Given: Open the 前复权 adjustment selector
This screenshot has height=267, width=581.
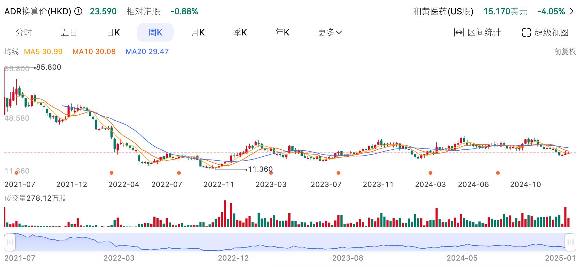Looking at the screenshot, I should [565, 52].
